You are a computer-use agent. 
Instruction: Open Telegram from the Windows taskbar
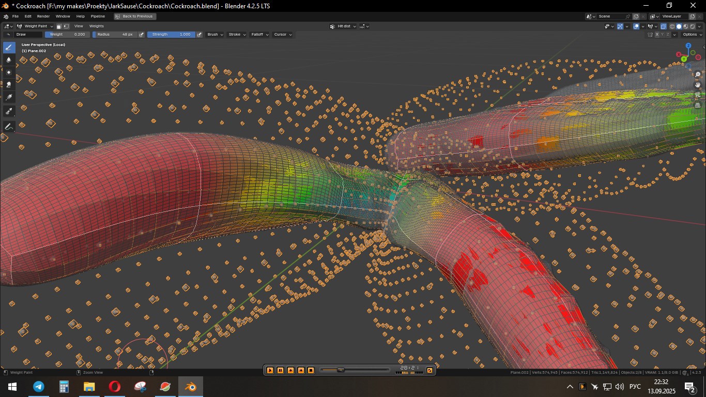(38, 387)
